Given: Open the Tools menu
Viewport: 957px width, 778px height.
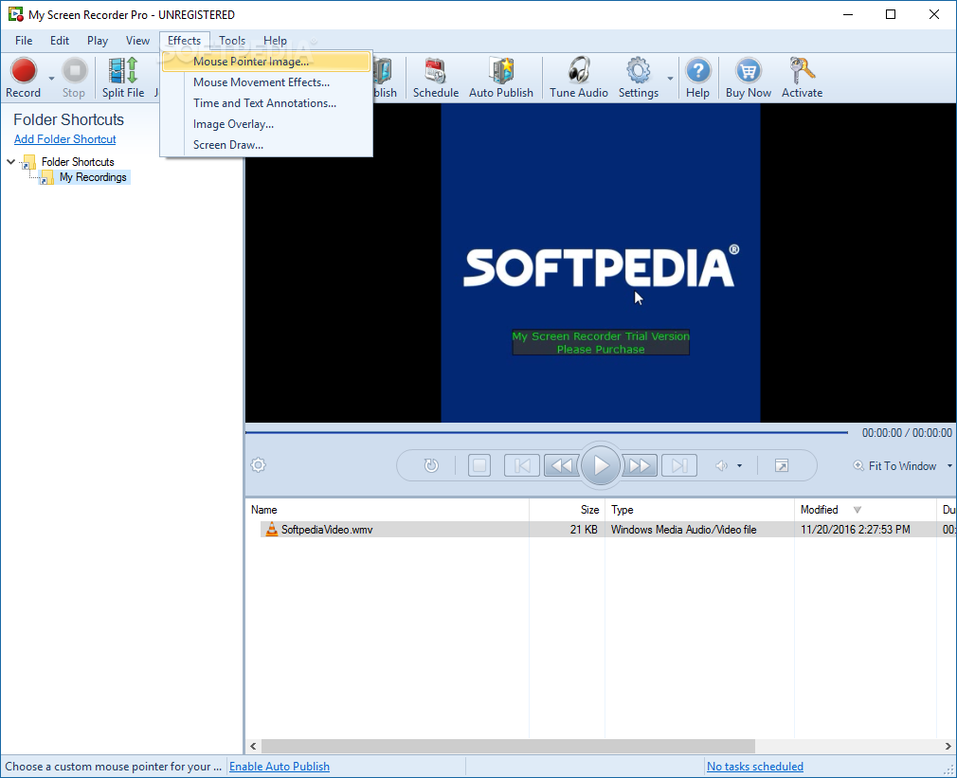Looking at the screenshot, I should [232, 40].
